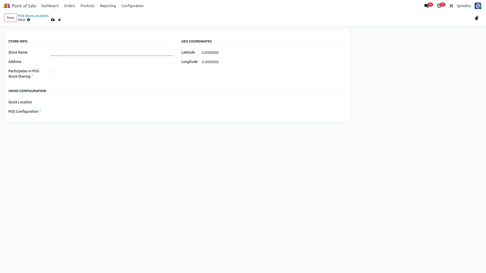Open the debug tools icon
Viewport: 486px width, 273px height.
[451, 6]
